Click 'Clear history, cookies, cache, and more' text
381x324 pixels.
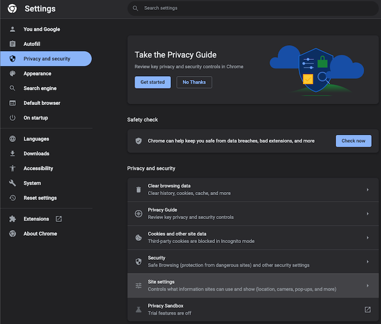pyautogui.click(x=189, y=194)
